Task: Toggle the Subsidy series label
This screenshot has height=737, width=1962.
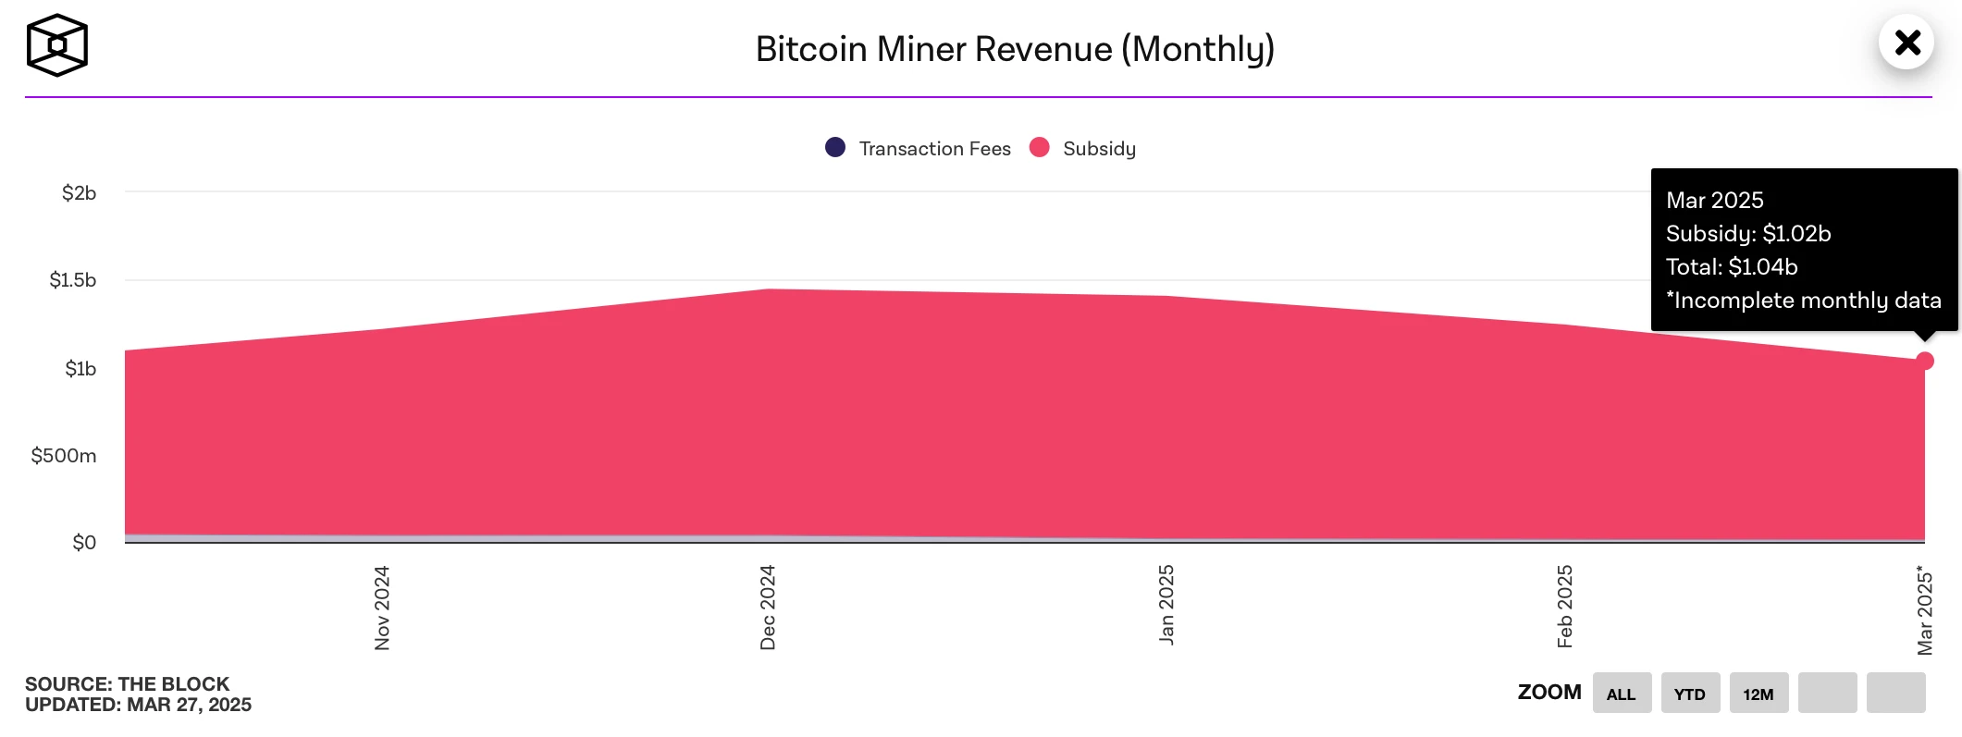Action: tap(1099, 149)
